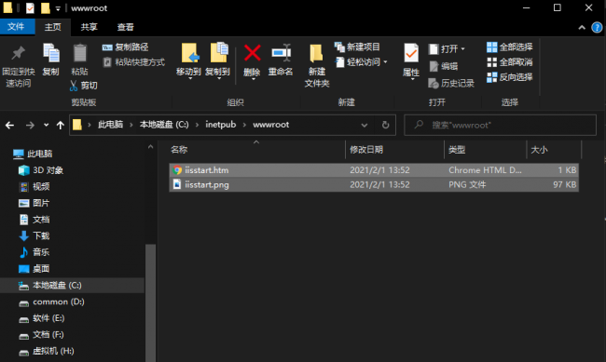
Task: Click the scroll-up arrow of the navigation pane
Action: 150,147
